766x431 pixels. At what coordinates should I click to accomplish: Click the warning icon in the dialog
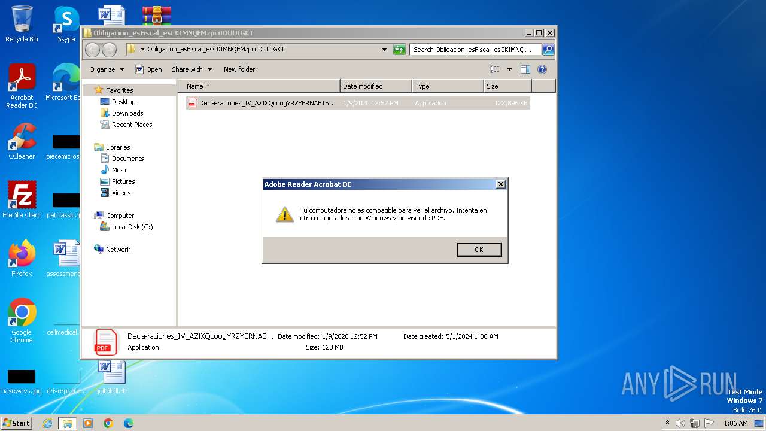(x=285, y=214)
